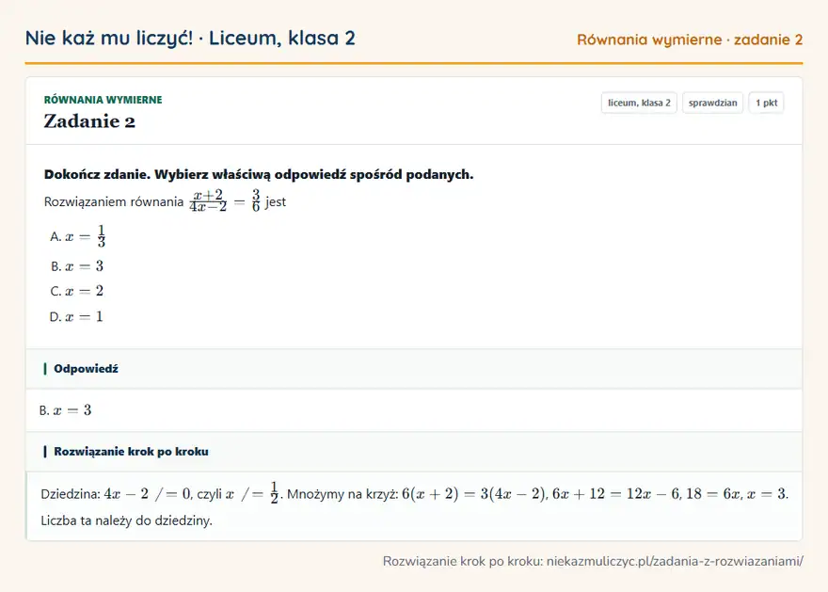Select the 'liceum, klasa 2' tag
The image size is (828, 592).
pyautogui.click(x=639, y=103)
